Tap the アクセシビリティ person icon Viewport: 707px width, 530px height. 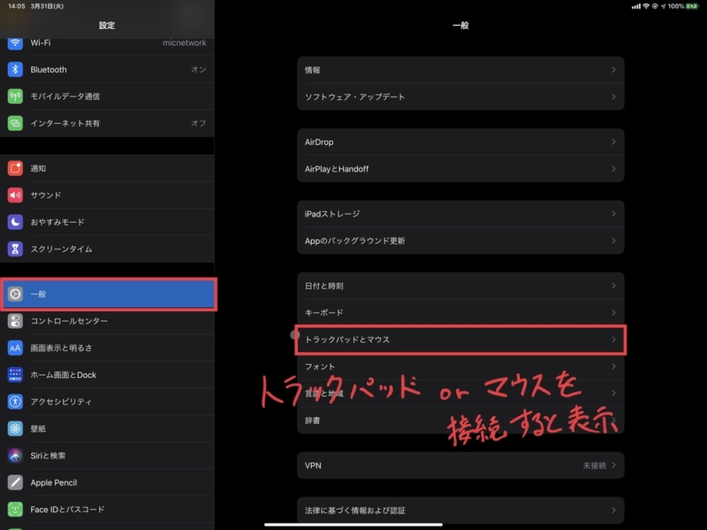(x=15, y=402)
